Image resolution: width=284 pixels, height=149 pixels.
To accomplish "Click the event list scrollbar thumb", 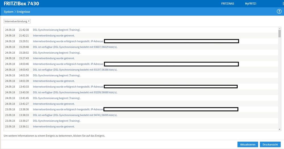I will click(279, 34).
